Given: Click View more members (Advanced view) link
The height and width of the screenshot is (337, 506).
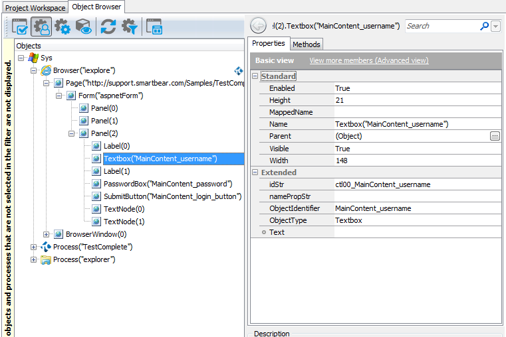Looking at the screenshot, I should tap(368, 60).
